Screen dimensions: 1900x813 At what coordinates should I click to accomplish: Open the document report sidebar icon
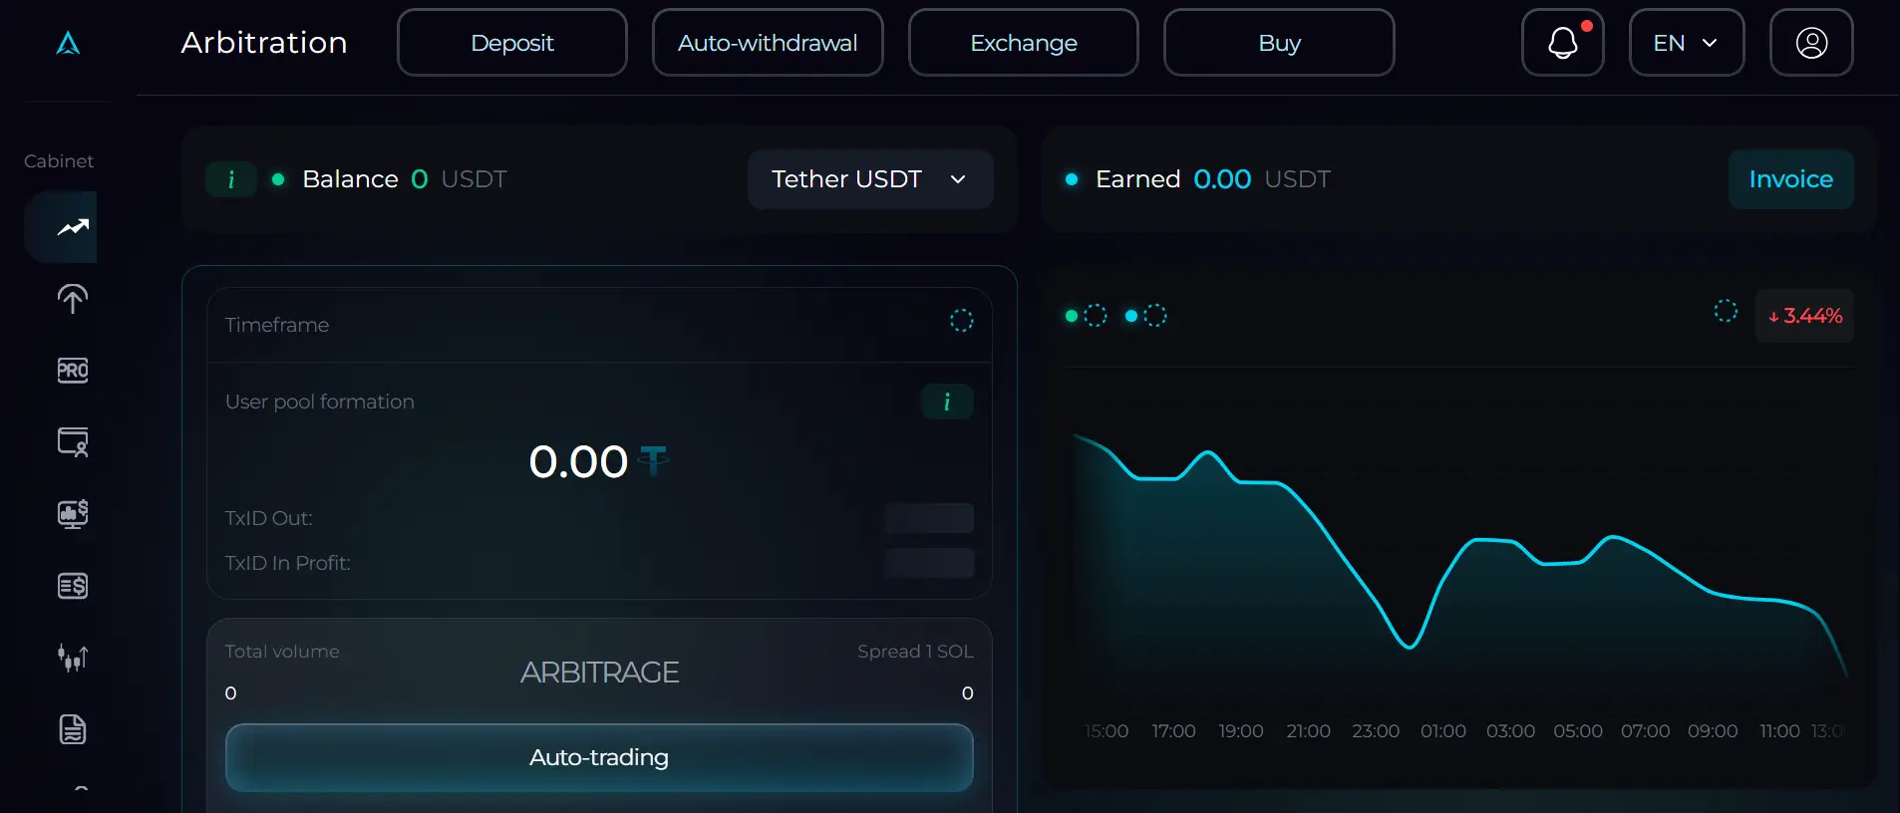(x=72, y=729)
